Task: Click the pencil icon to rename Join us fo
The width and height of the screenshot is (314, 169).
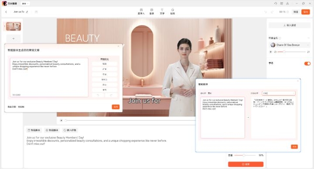Action: (27, 12)
